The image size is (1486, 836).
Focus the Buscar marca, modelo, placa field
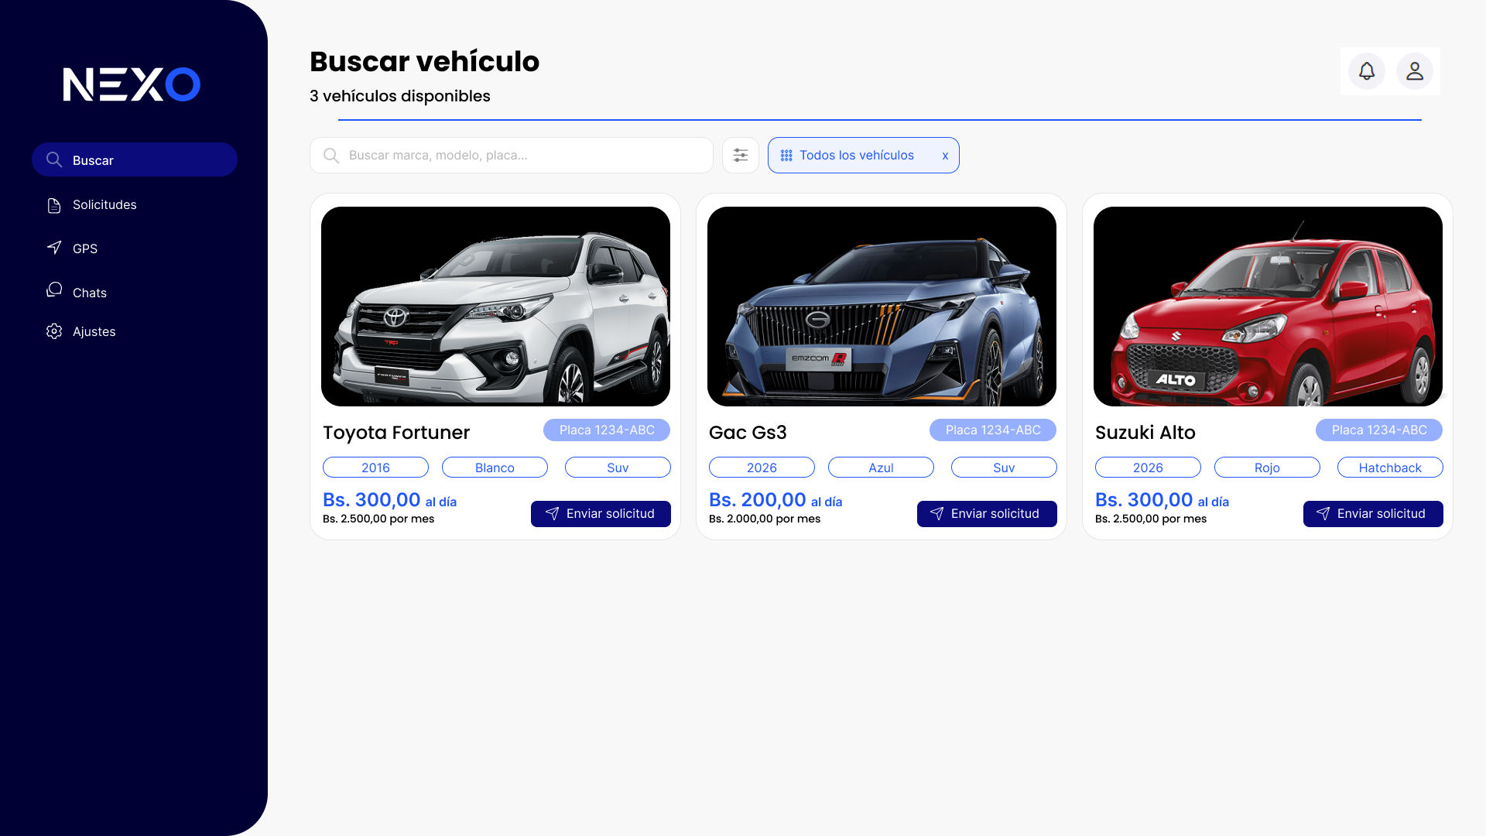click(512, 156)
